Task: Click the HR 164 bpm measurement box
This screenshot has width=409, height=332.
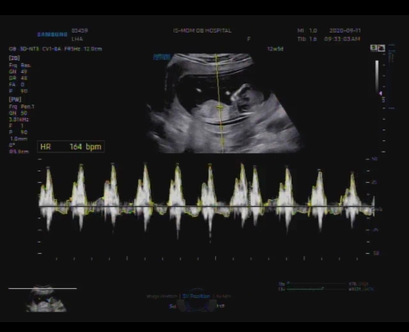Action: [x=71, y=147]
